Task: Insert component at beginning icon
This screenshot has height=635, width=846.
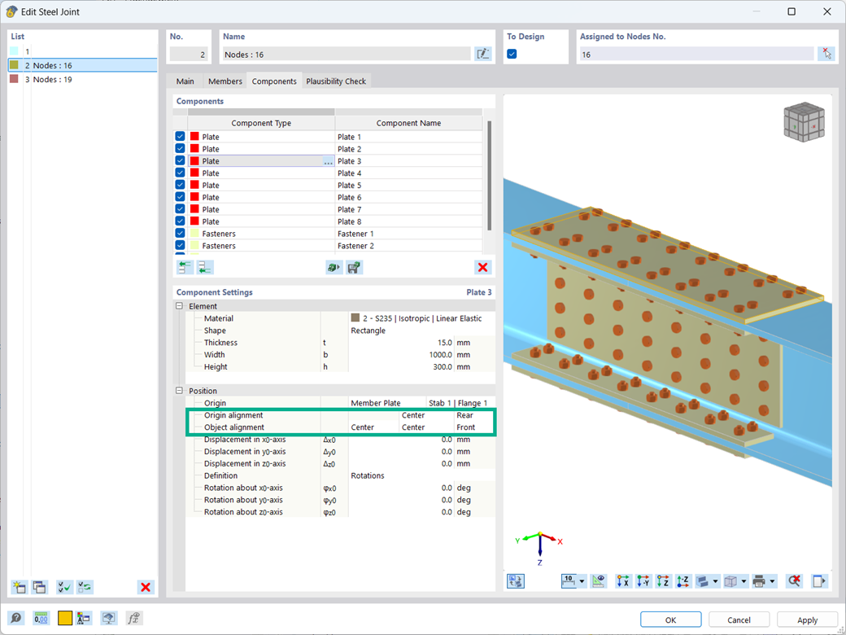Action: [185, 267]
